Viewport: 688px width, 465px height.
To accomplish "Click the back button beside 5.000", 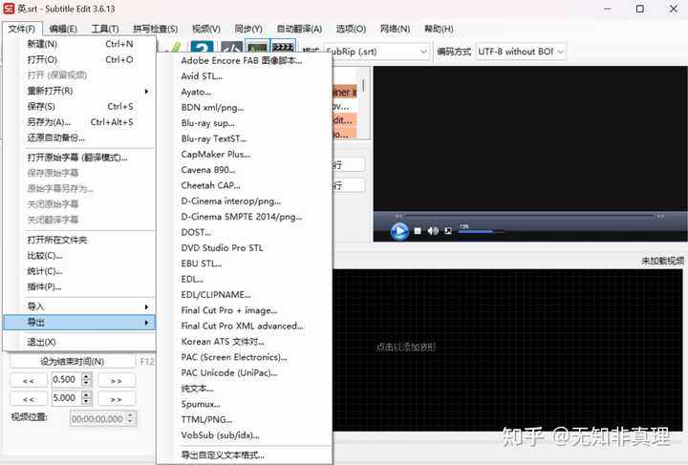I will [29, 399].
